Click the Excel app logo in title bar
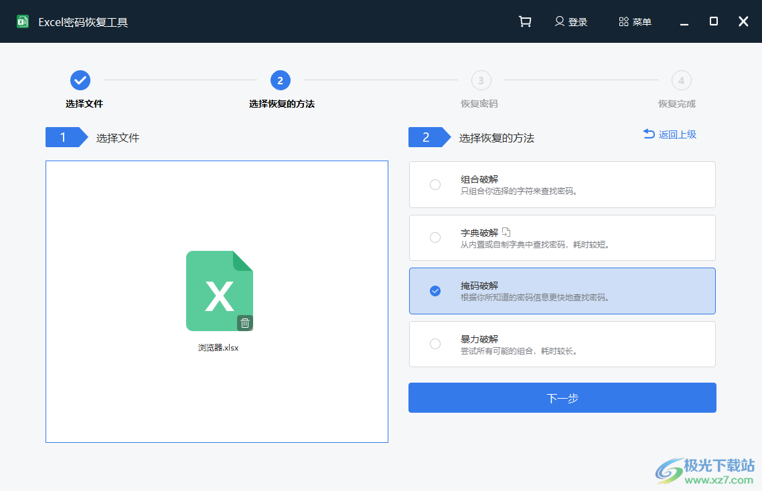The height and width of the screenshot is (491, 762). tap(22, 21)
